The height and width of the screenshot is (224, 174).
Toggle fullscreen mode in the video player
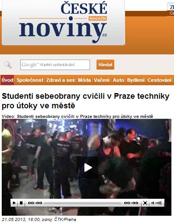(x=145, y=203)
